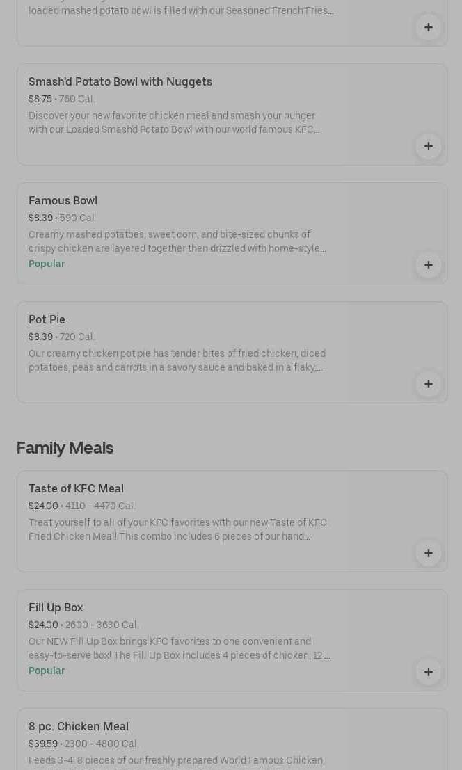This screenshot has width=462, height=770.
Task: Tap the plus icon for Taste of KFC Meal
Action: pyautogui.click(x=428, y=553)
